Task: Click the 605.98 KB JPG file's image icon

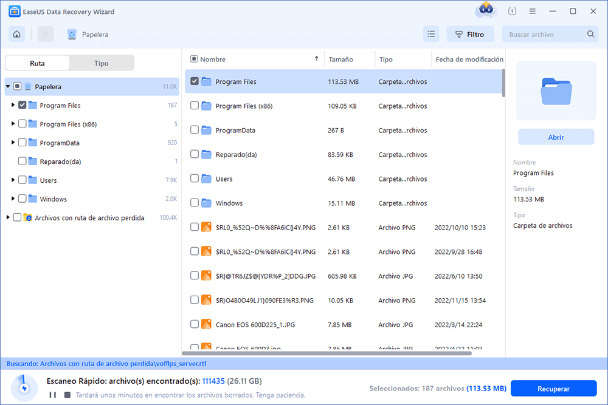Action: pos(206,275)
